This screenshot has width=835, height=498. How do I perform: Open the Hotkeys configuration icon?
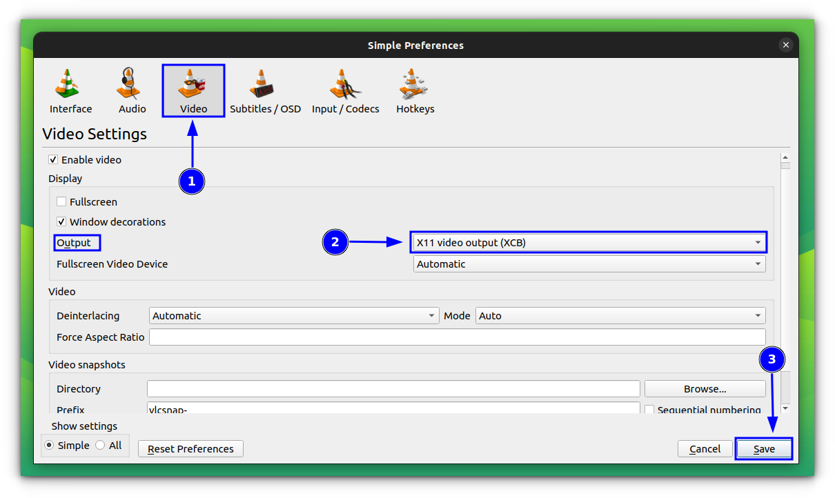pos(415,90)
